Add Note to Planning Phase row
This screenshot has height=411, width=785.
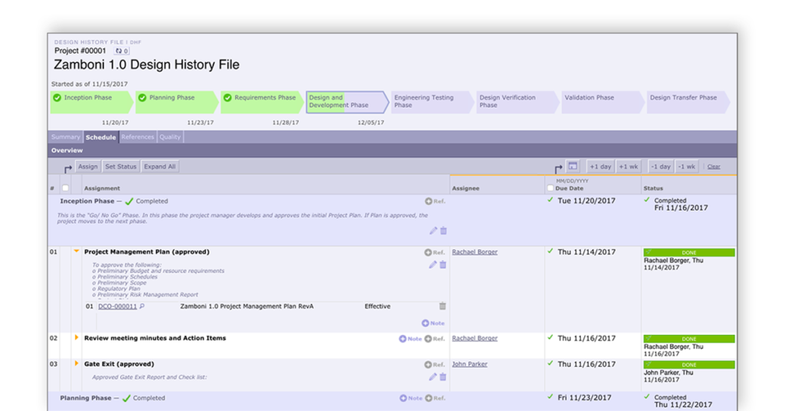pos(411,399)
